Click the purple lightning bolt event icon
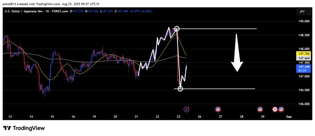Screen dimensions: 315x136 pos(186,109)
